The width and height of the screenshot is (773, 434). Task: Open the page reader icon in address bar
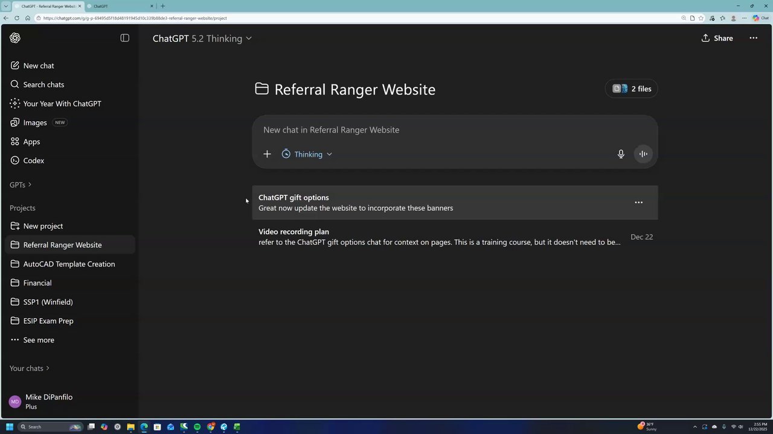[692, 18]
